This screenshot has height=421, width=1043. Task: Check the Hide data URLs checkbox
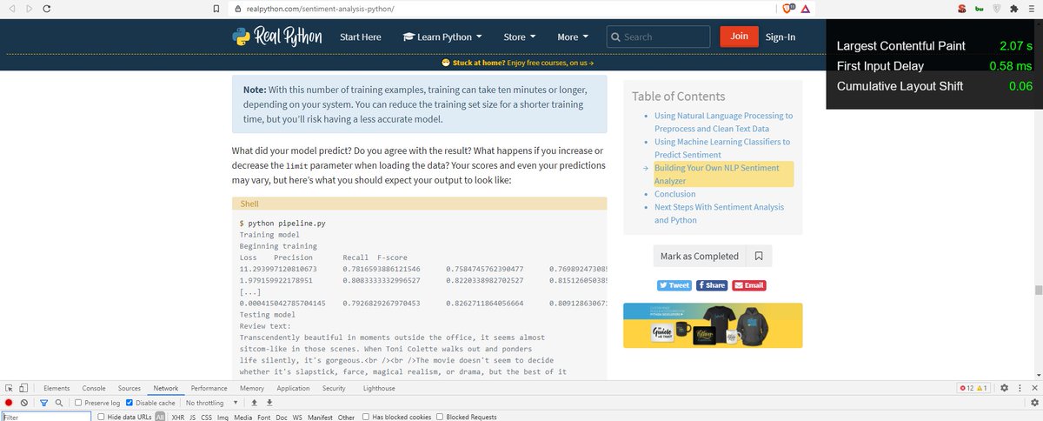click(x=102, y=417)
